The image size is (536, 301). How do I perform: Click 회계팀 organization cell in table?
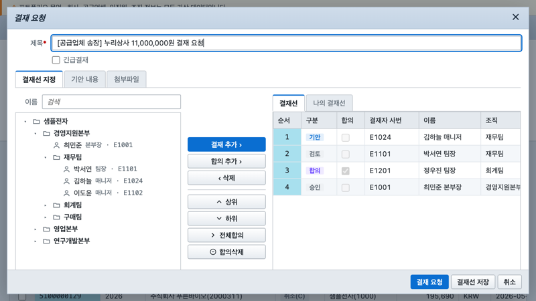click(x=500, y=171)
